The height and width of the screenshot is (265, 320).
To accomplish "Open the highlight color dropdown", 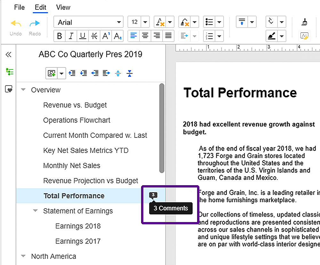I will (282, 36).
